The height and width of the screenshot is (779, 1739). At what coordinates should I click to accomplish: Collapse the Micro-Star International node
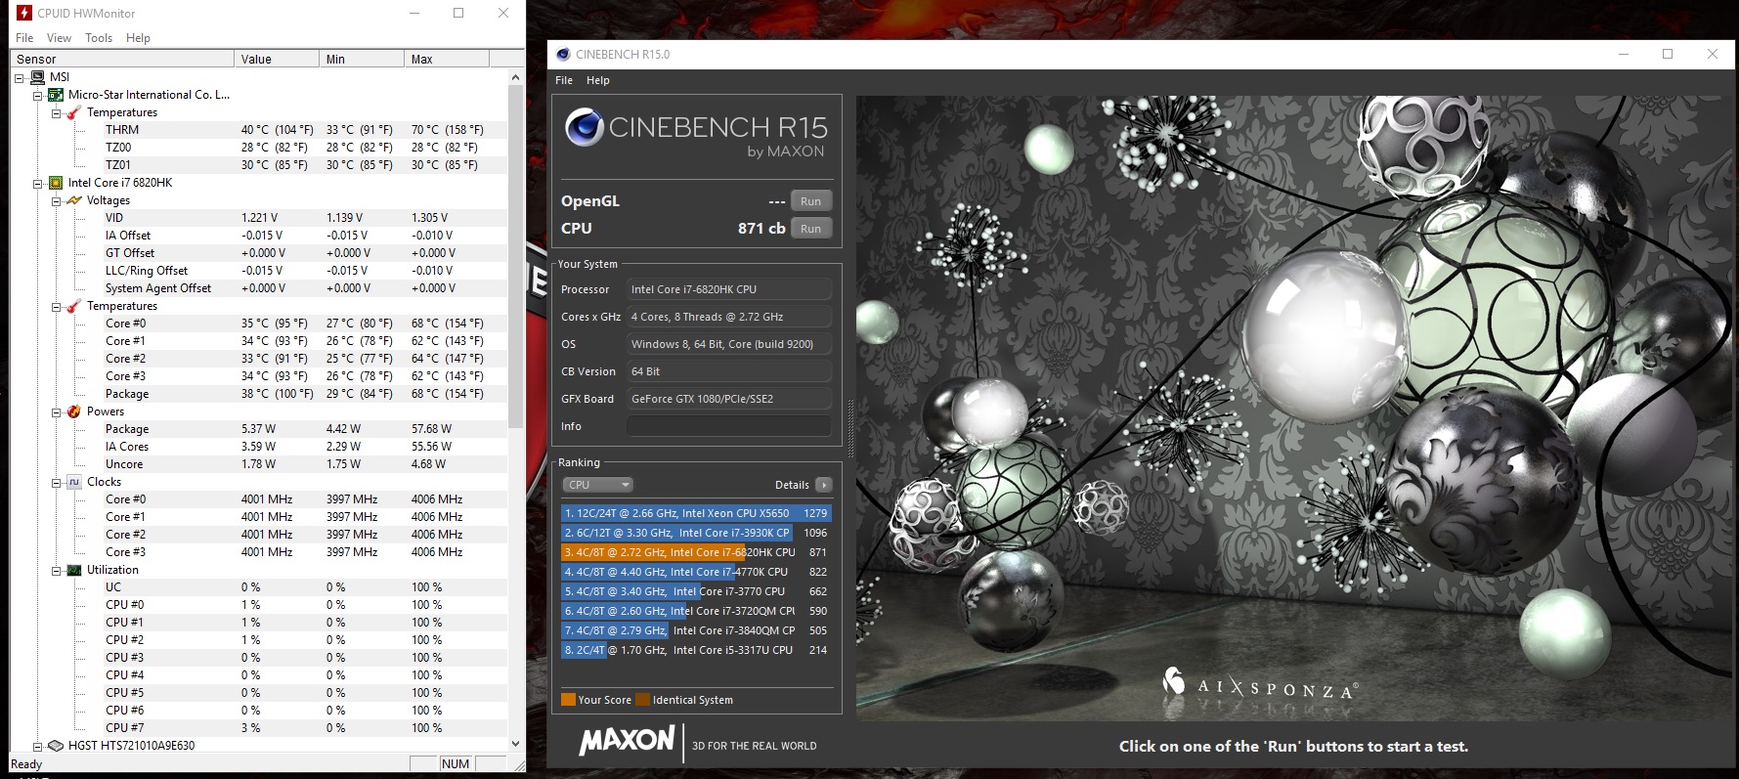(37, 95)
